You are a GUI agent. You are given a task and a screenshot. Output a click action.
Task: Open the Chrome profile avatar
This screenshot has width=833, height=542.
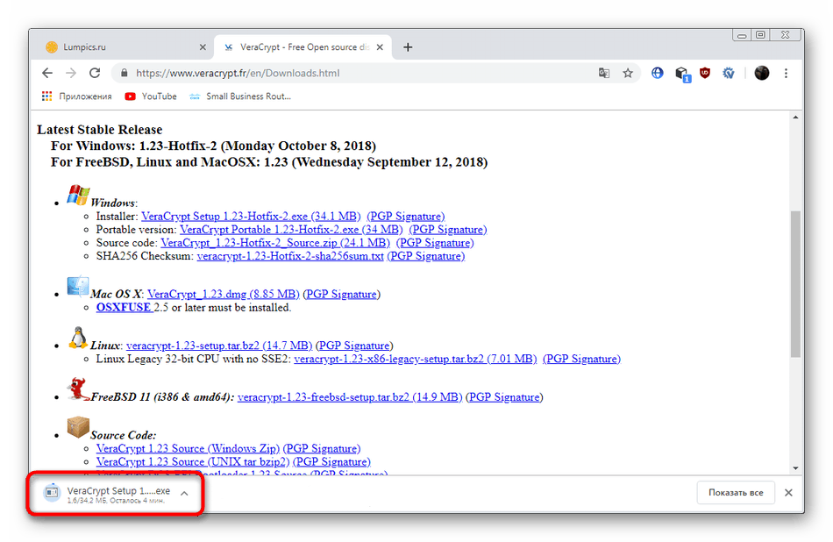[x=762, y=74]
